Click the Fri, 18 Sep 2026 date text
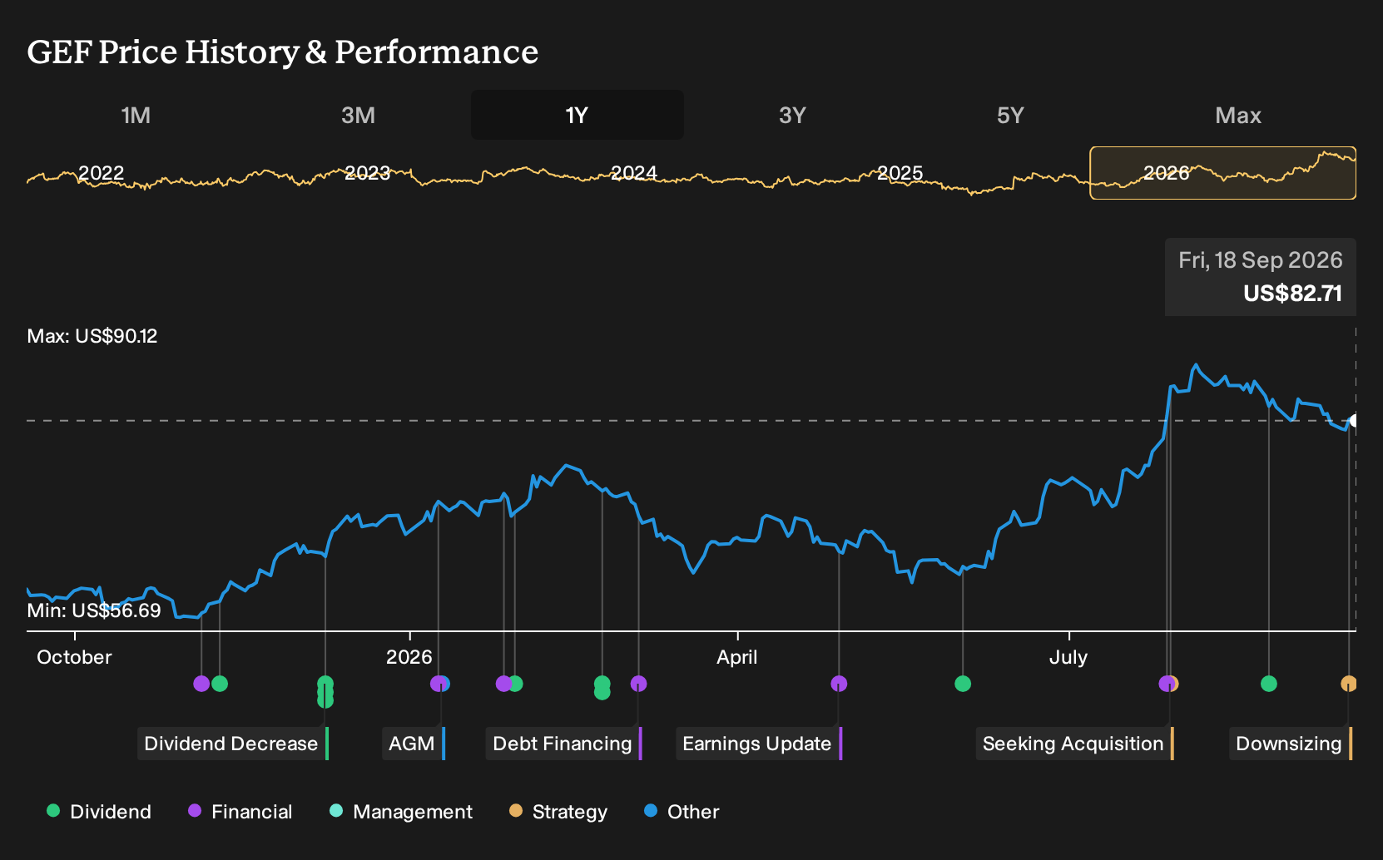Screen dimensions: 1383x860 point(1261,260)
